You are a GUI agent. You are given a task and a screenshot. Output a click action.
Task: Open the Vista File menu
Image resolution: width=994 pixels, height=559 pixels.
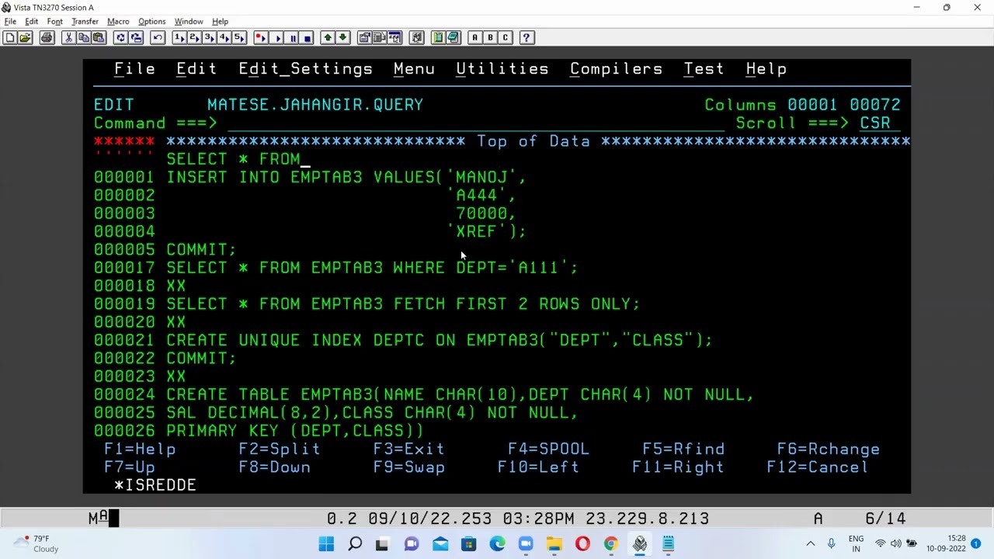[10, 21]
